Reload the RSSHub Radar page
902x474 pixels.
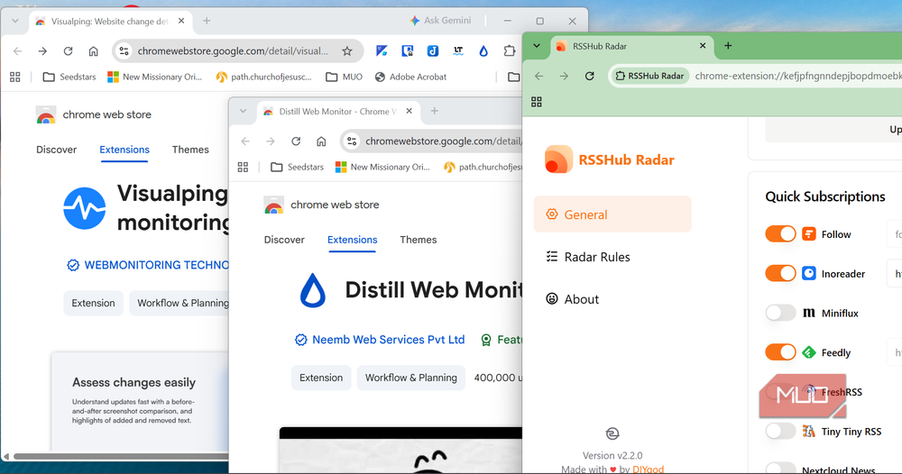tap(589, 76)
